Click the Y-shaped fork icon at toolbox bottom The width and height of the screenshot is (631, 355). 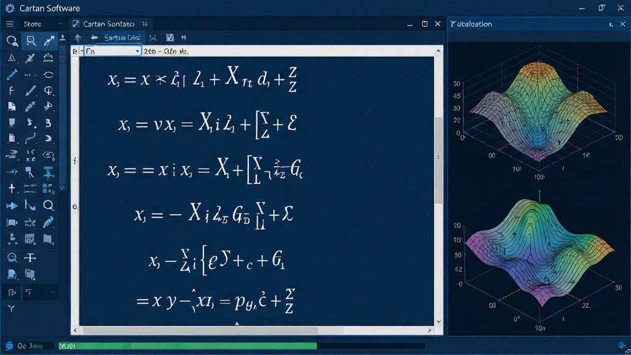11,309
